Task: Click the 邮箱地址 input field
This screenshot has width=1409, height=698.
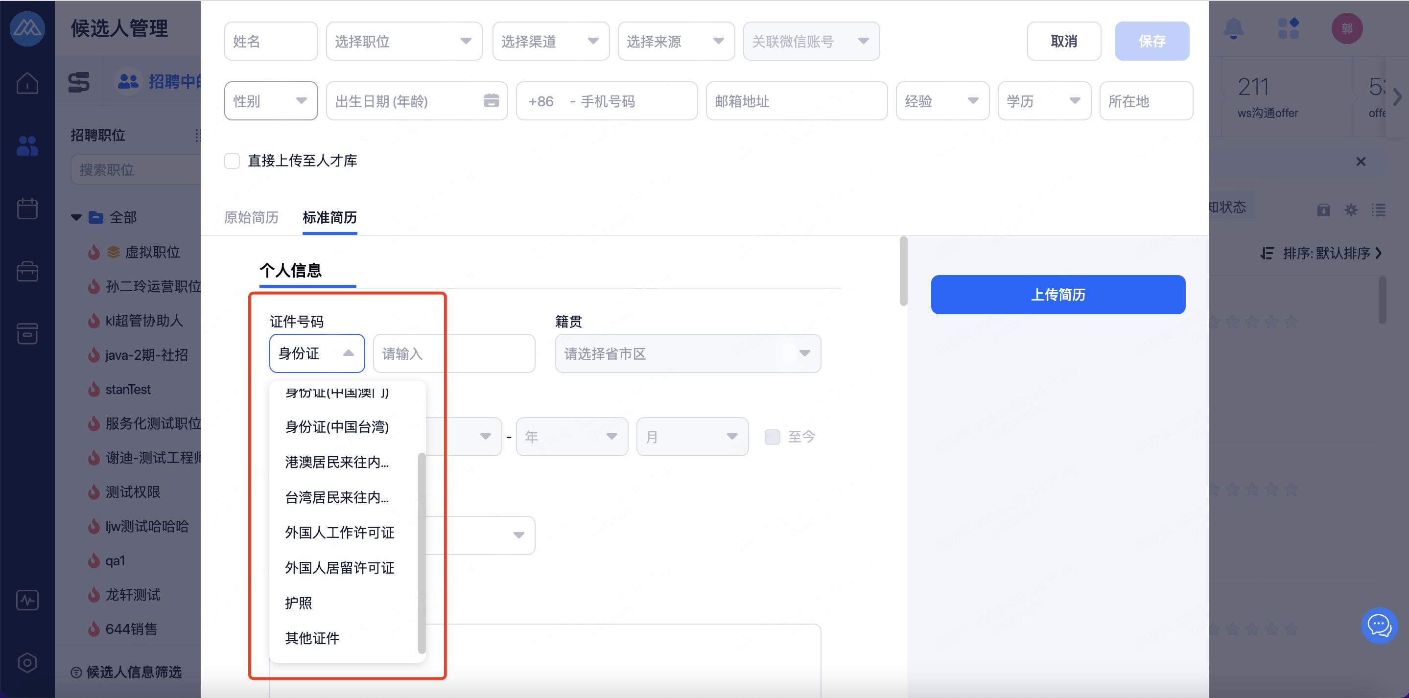Action: coord(797,101)
